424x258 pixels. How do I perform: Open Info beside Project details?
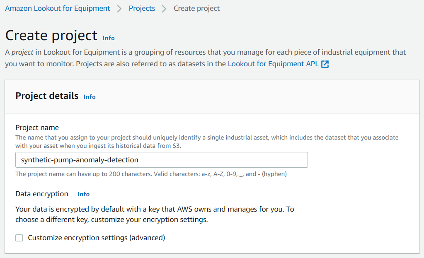pyautogui.click(x=90, y=97)
